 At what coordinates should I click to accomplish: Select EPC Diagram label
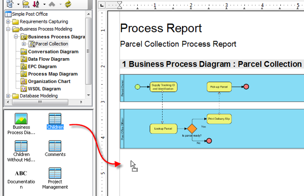(42, 67)
